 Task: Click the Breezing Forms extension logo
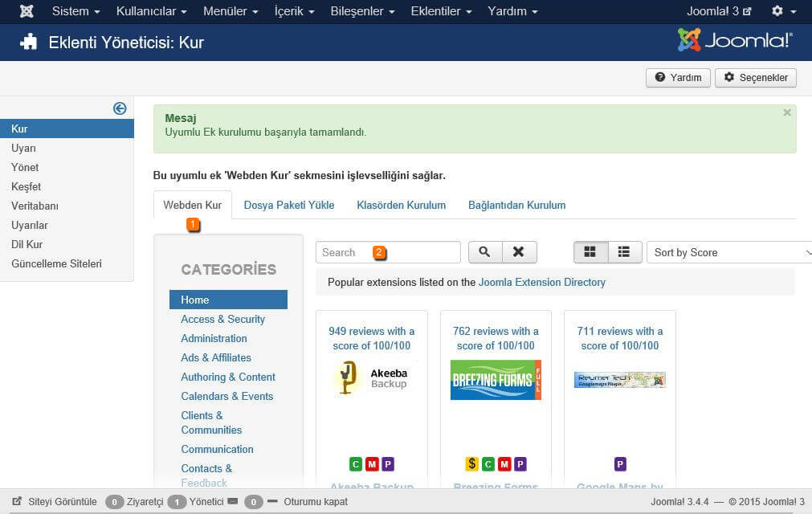pyautogui.click(x=496, y=379)
